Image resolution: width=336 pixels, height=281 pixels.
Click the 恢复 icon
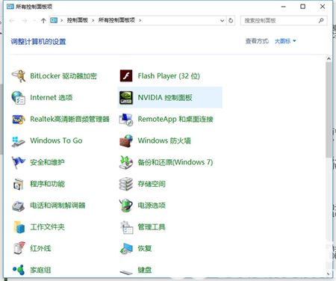click(126, 248)
